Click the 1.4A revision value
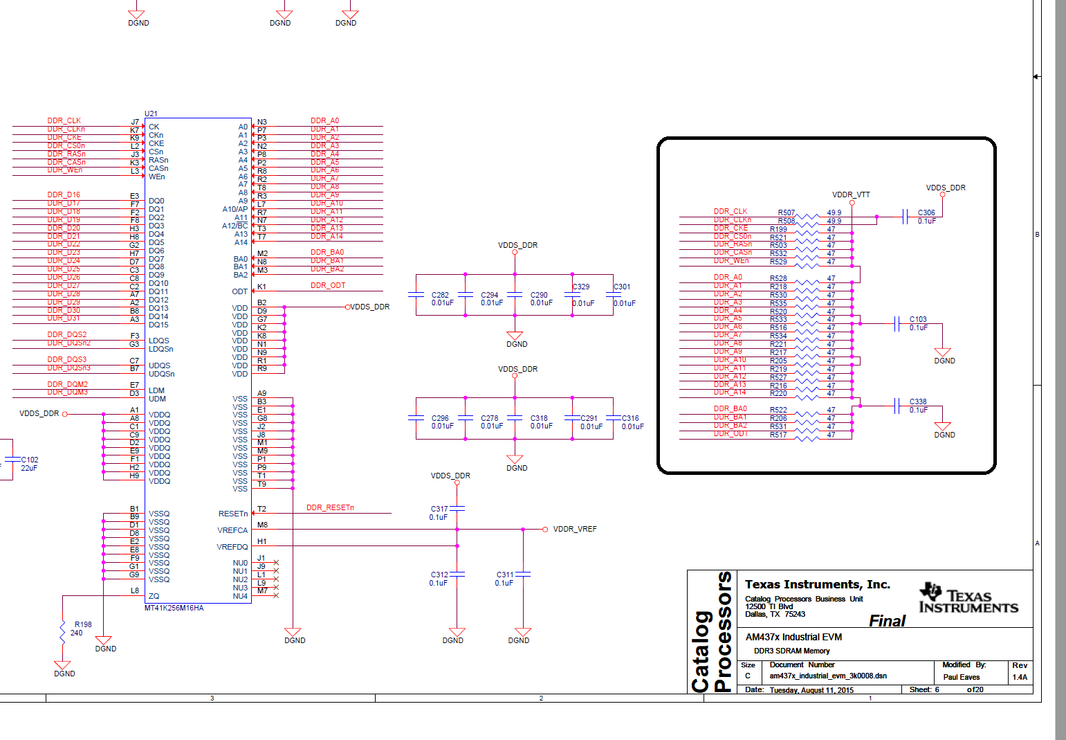This screenshot has width=1066, height=740. (x=1020, y=677)
